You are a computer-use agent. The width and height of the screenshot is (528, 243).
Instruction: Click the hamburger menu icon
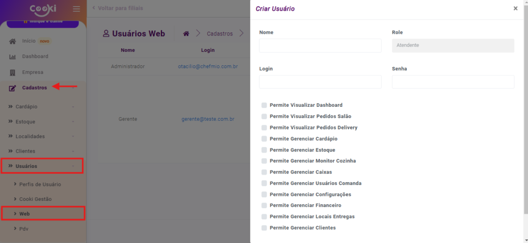click(x=76, y=9)
